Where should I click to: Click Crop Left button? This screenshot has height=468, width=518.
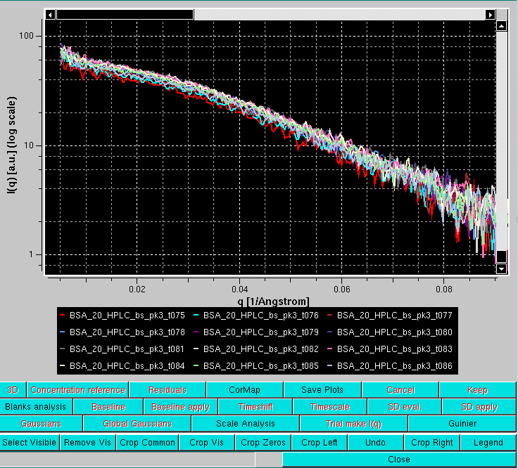(x=319, y=442)
